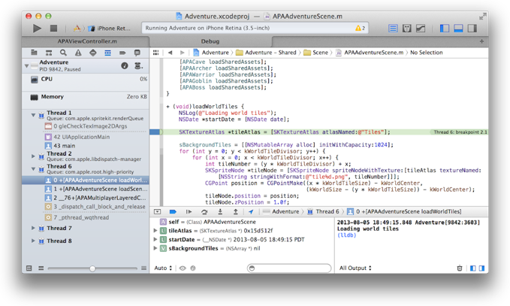Open the All Output dropdown
Image resolution: width=510 pixels, height=306 pixels.
[355, 268]
